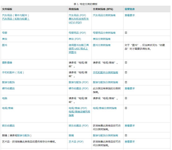Click the 需要批准 column header link

(130, 9)
